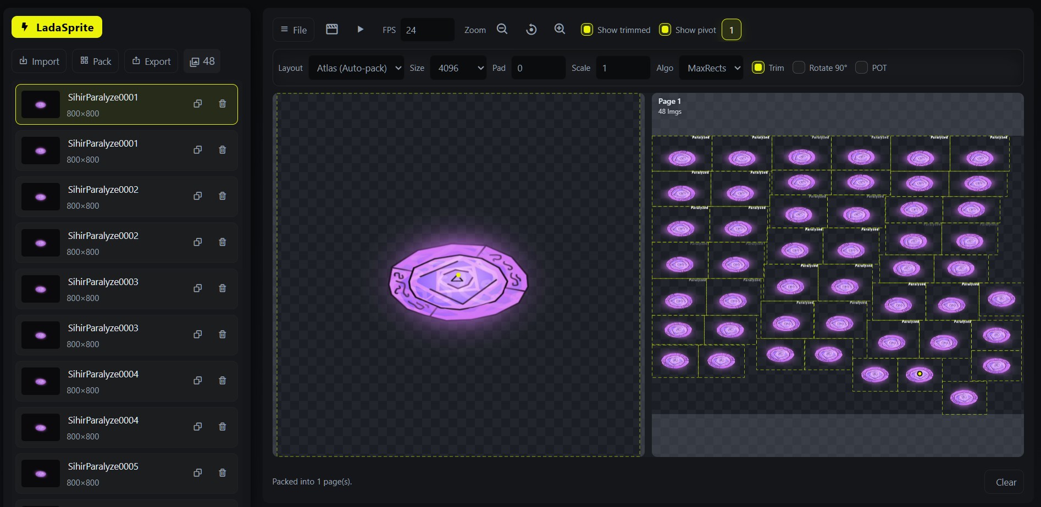Open the File menu

click(x=293, y=30)
